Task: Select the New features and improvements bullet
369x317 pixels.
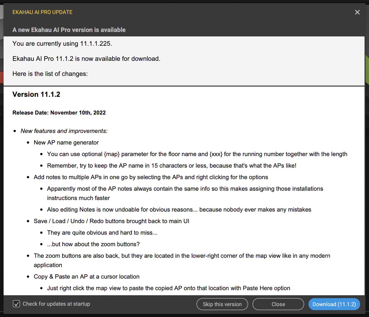Action: click(64, 131)
